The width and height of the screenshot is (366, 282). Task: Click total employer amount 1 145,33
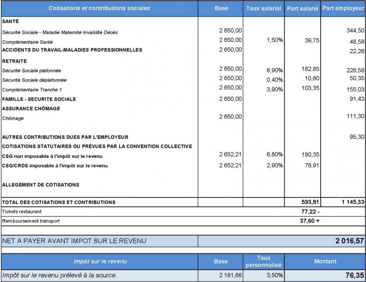coord(353,202)
